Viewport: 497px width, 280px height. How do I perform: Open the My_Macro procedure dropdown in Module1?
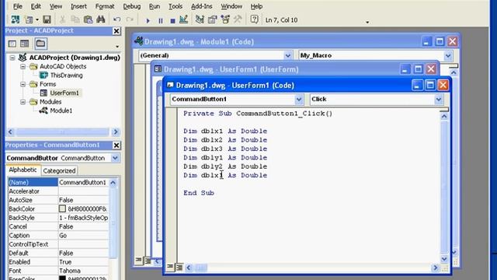click(x=448, y=56)
